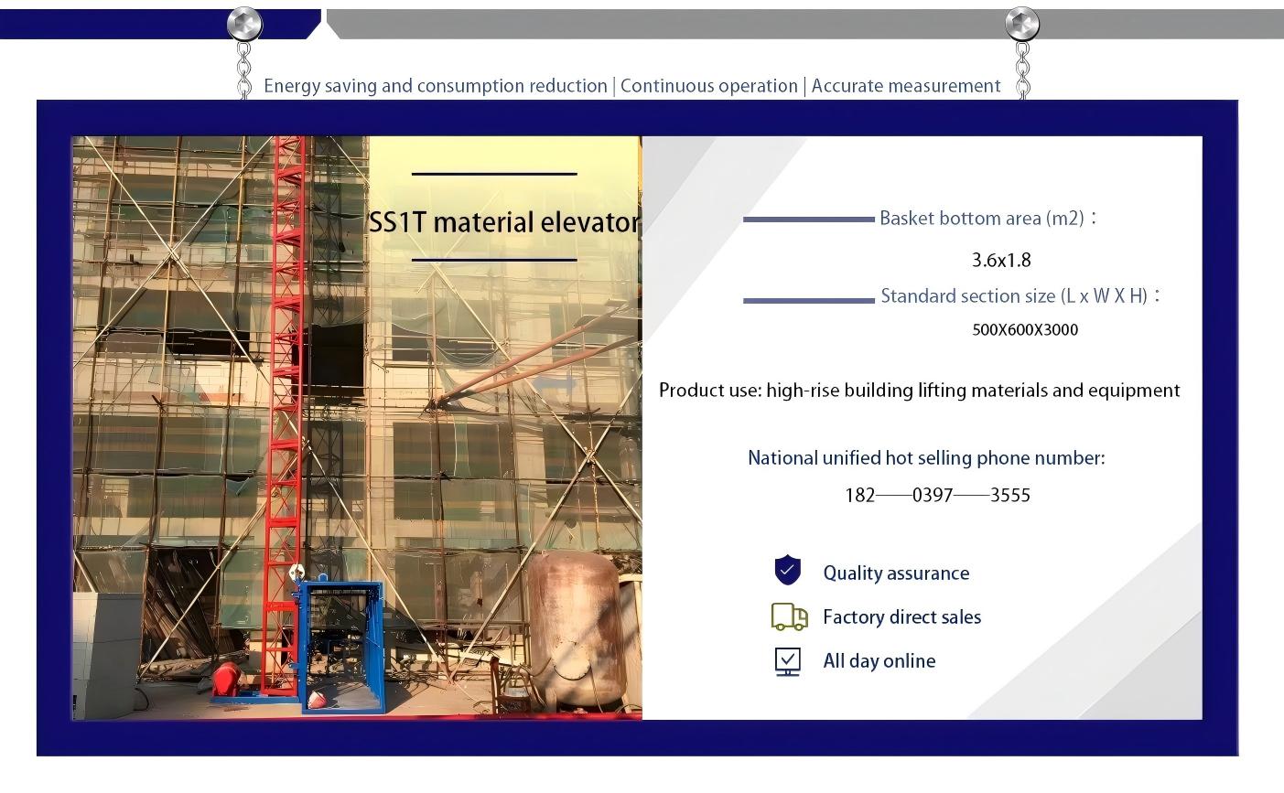This screenshot has height=793, width=1284.
Task: Click the standard section size 500X600X3000
Action: 1024,330
